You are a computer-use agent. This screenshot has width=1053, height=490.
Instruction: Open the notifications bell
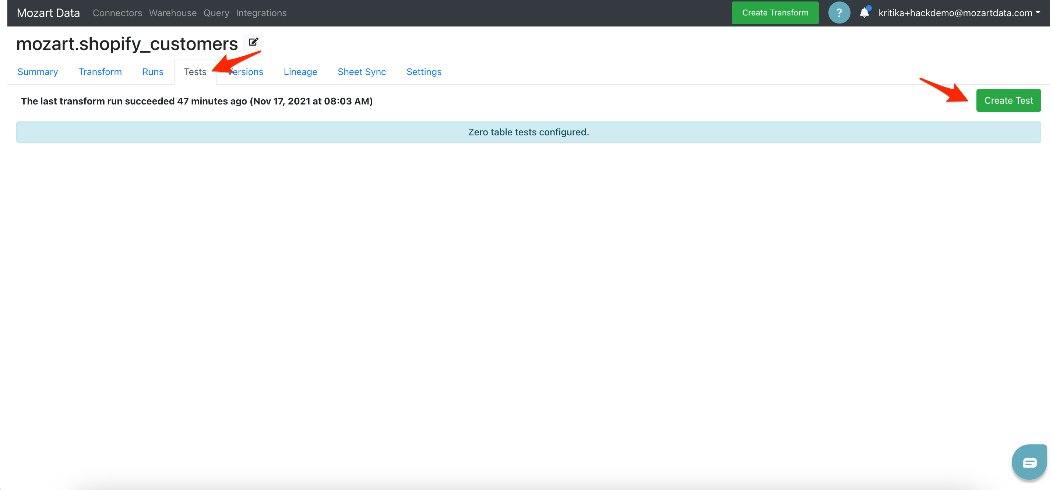[x=864, y=13]
